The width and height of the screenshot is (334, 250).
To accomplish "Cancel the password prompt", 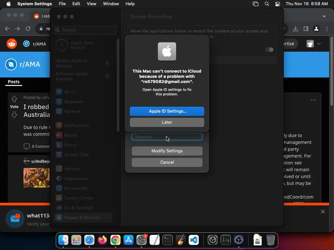I will pos(167,162).
